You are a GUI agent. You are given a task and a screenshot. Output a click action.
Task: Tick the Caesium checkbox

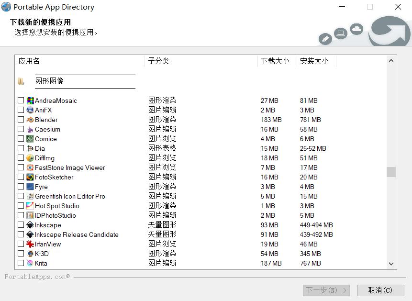[x=21, y=129]
